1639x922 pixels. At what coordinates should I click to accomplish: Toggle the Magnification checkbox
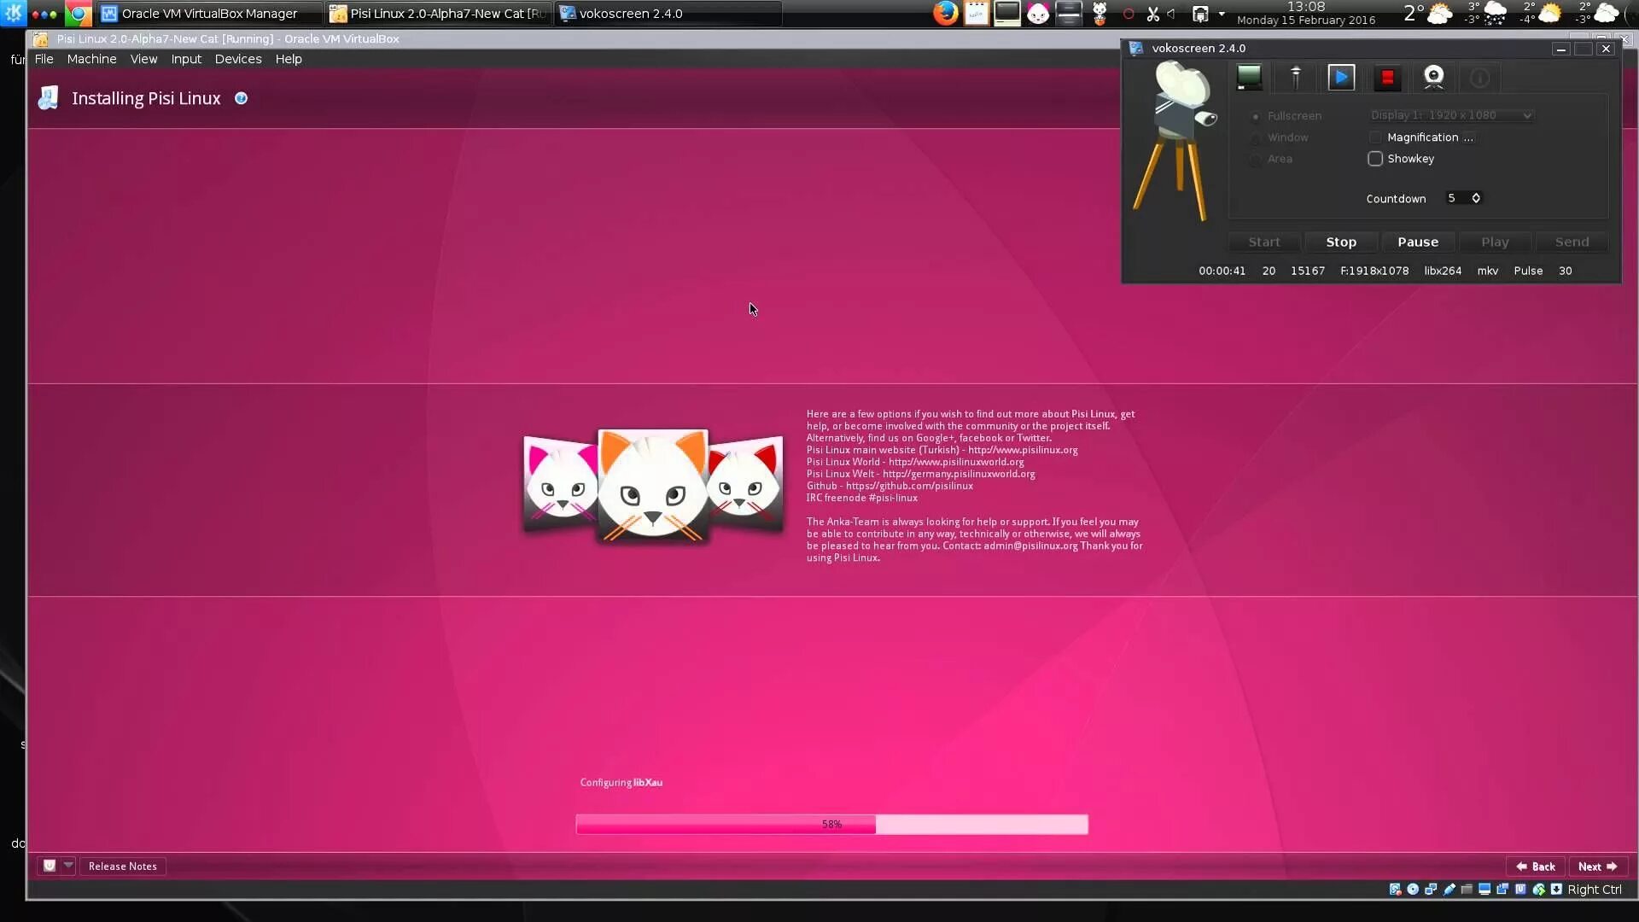1374,137
